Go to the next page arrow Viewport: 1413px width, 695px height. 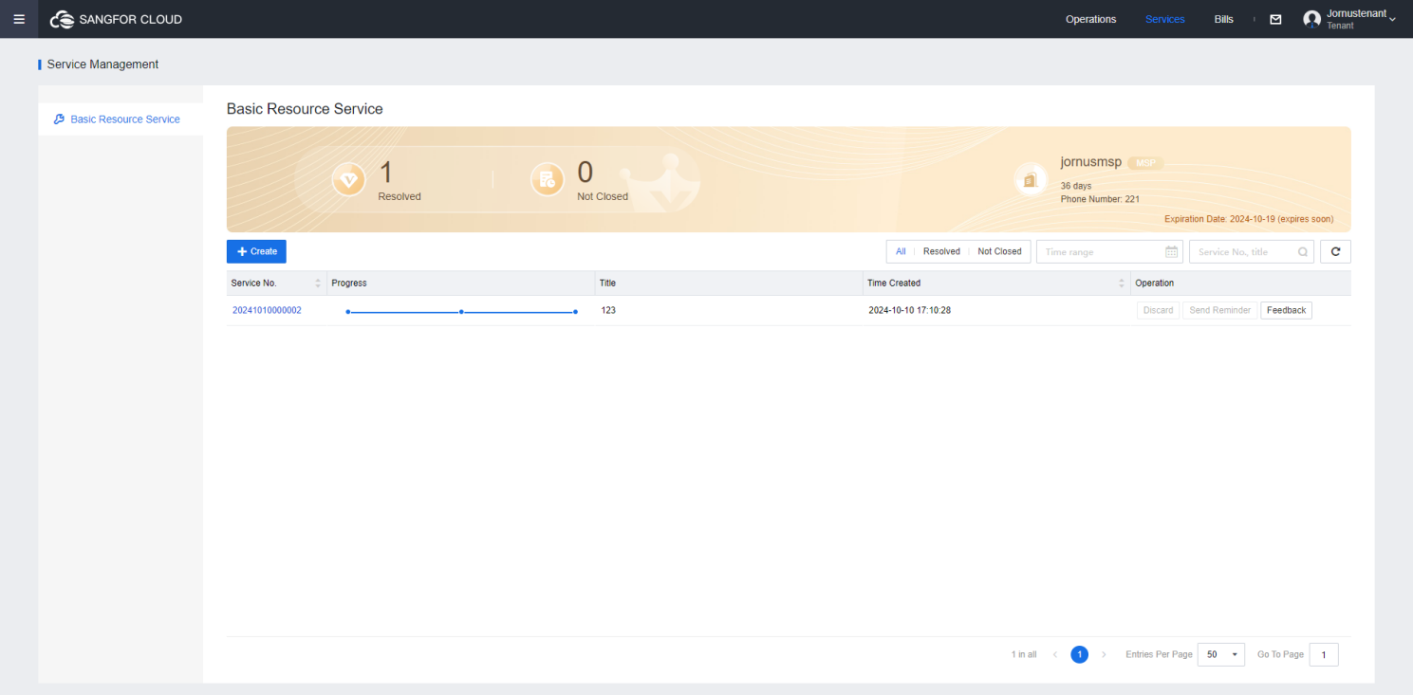click(x=1104, y=654)
